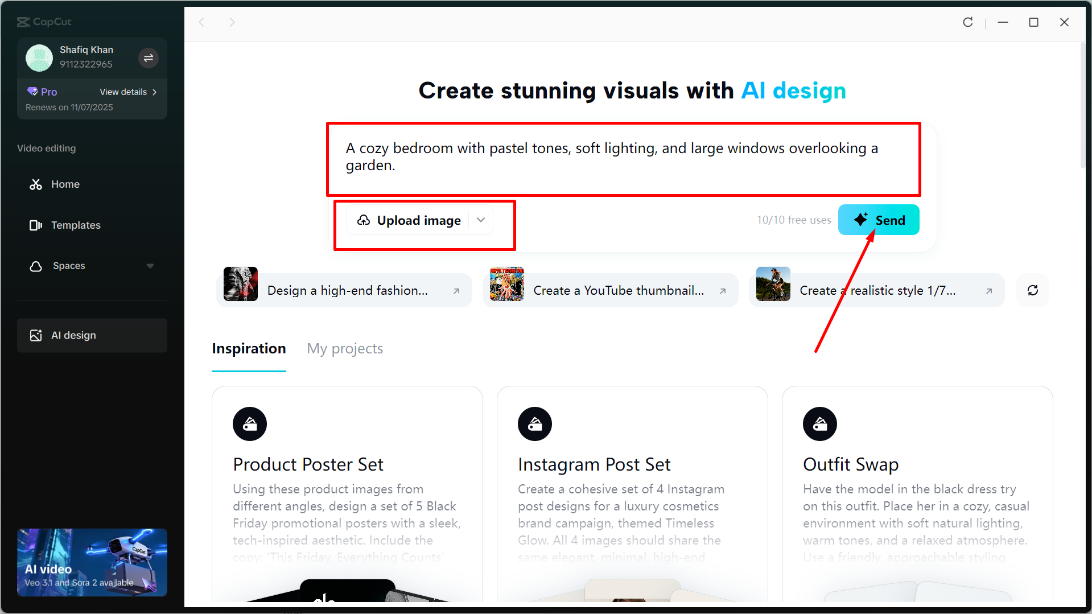Image resolution: width=1092 pixels, height=614 pixels.
Task: Click the account ID 9112322965
Action: point(86,64)
